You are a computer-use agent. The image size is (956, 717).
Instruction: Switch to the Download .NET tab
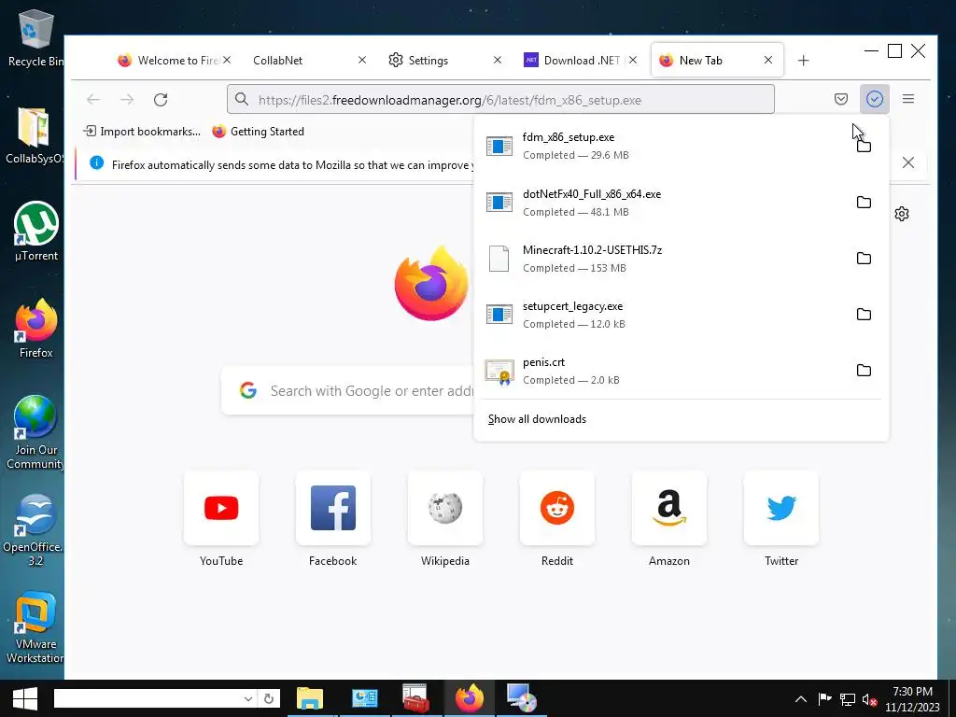pyautogui.click(x=581, y=61)
